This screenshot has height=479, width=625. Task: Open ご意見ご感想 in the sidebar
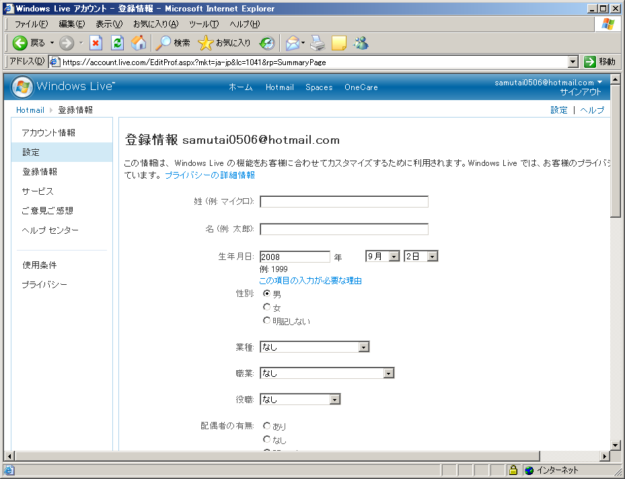[48, 211]
